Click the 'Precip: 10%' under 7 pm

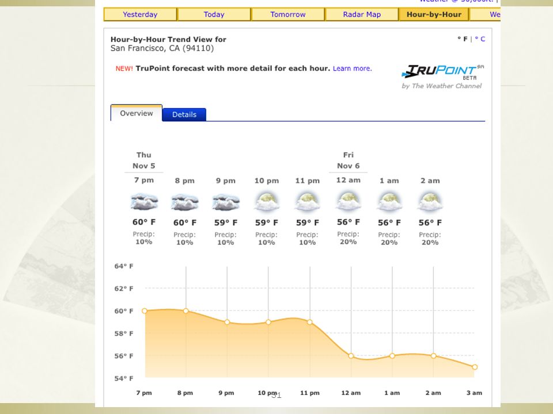pyautogui.click(x=144, y=238)
